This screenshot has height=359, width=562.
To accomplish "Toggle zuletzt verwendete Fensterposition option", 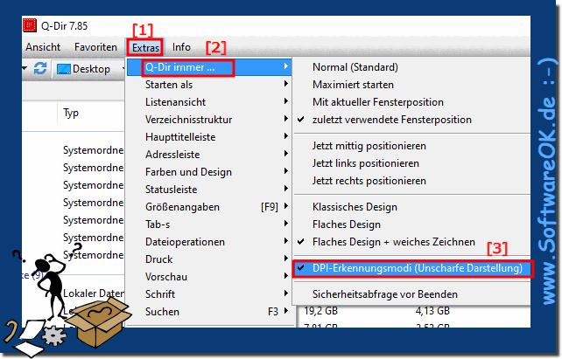I will coord(411,120).
